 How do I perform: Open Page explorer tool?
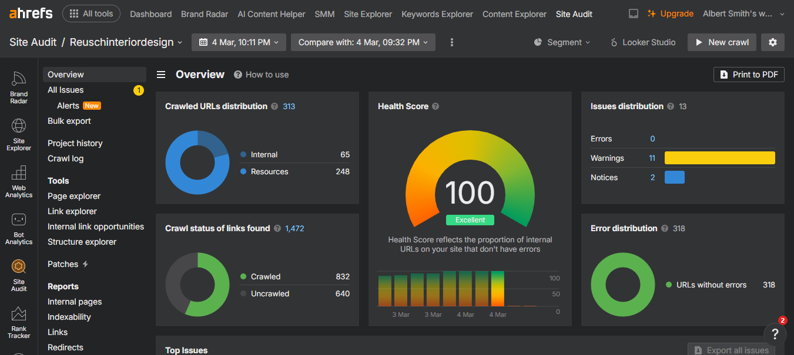pos(74,196)
